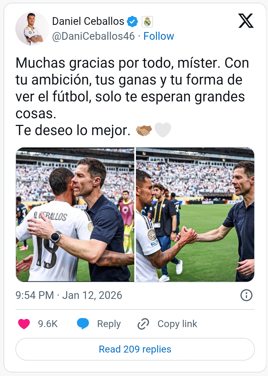
Task: Follow @DaniCeballos46
Action: (159, 36)
